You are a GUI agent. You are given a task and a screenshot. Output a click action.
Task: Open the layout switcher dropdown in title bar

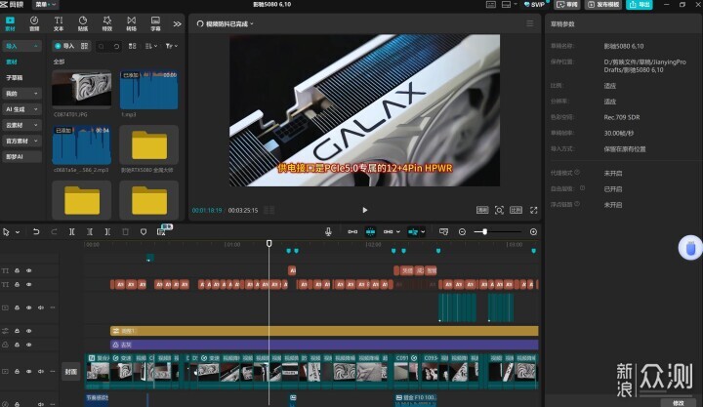[x=509, y=5]
